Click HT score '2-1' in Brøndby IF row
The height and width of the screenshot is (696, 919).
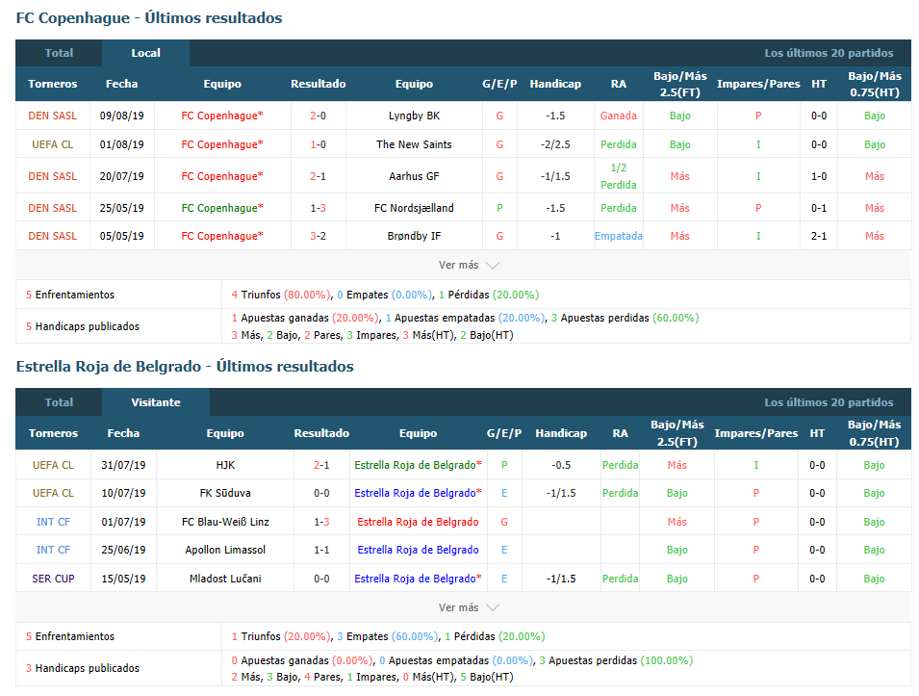click(x=819, y=236)
